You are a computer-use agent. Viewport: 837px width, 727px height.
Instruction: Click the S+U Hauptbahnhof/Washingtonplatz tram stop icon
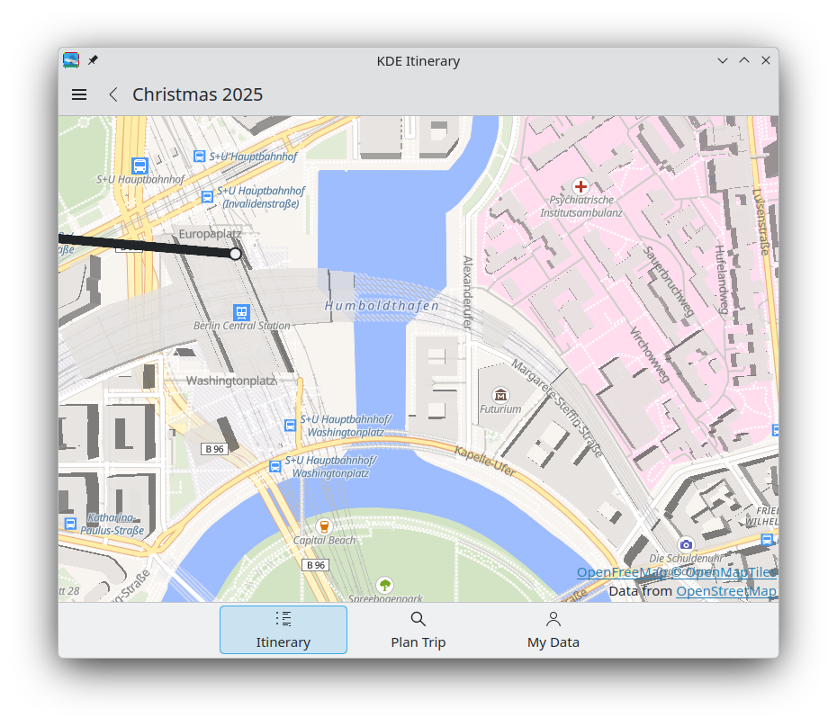point(290,425)
